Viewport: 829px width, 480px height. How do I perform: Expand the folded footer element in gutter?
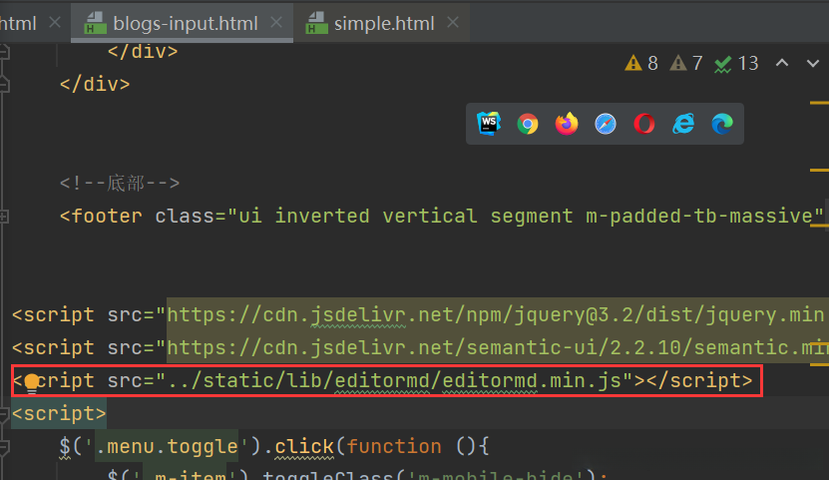tap(4, 217)
